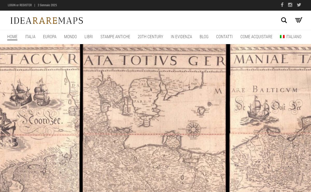Image resolution: width=311 pixels, height=192 pixels.
Task: Click the date text 2 Gennaio 2025
Action: 47,5
